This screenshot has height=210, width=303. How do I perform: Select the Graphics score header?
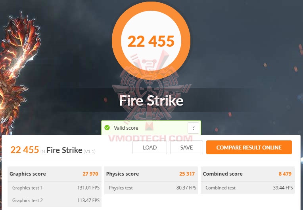click(54, 174)
